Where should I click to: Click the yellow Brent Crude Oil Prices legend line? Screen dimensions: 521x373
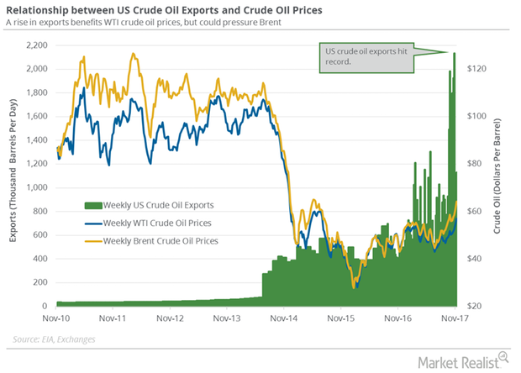tap(93, 241)
